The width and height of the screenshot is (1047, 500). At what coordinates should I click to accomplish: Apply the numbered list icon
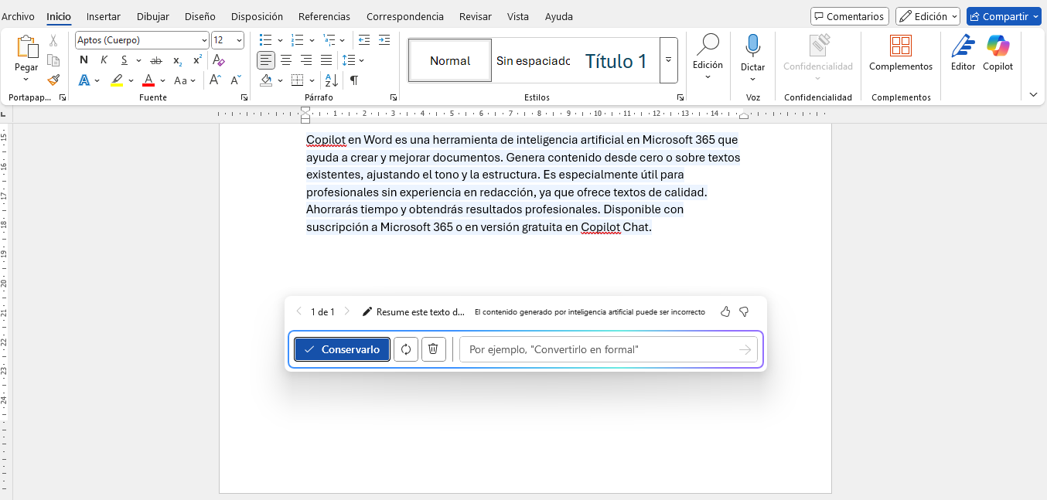[298, 40]
